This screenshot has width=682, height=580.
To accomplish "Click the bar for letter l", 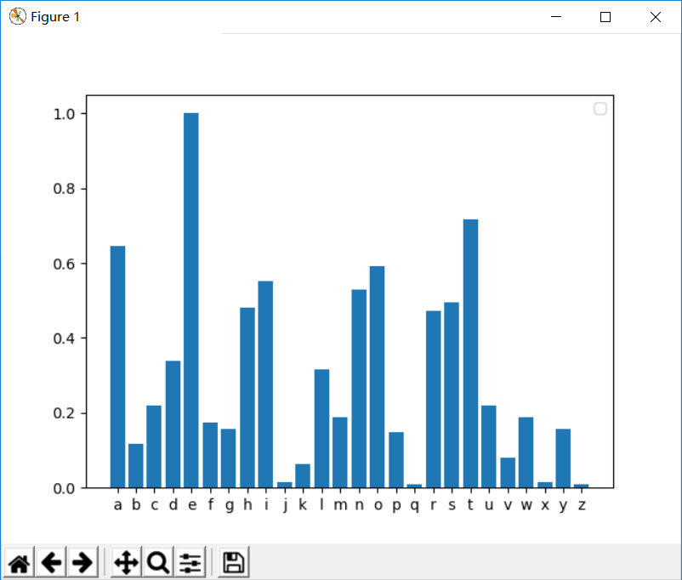I will (x=321, y=429).
